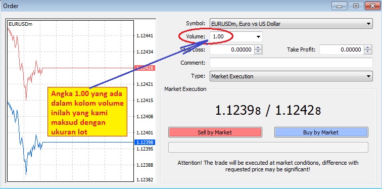The width and height of the screenshot is (382, 189).
Task: Click the blue 1.12398 bid price tag
Action: tap(145, 142)
